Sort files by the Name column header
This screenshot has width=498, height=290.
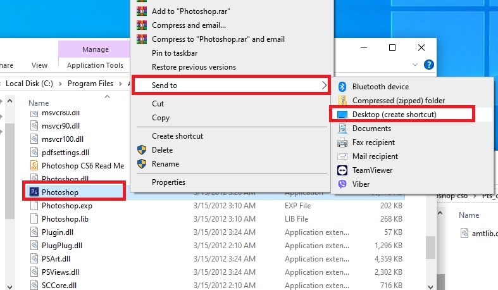point(39,103)
